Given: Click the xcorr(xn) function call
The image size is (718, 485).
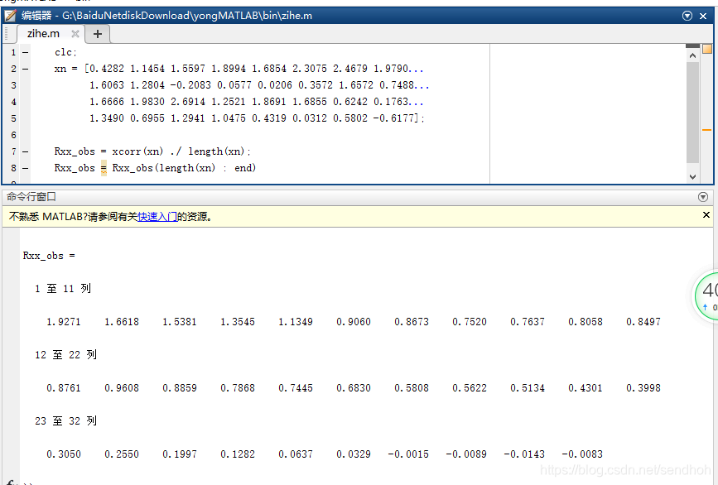Looking at the screenshot, I should (137, 151).
